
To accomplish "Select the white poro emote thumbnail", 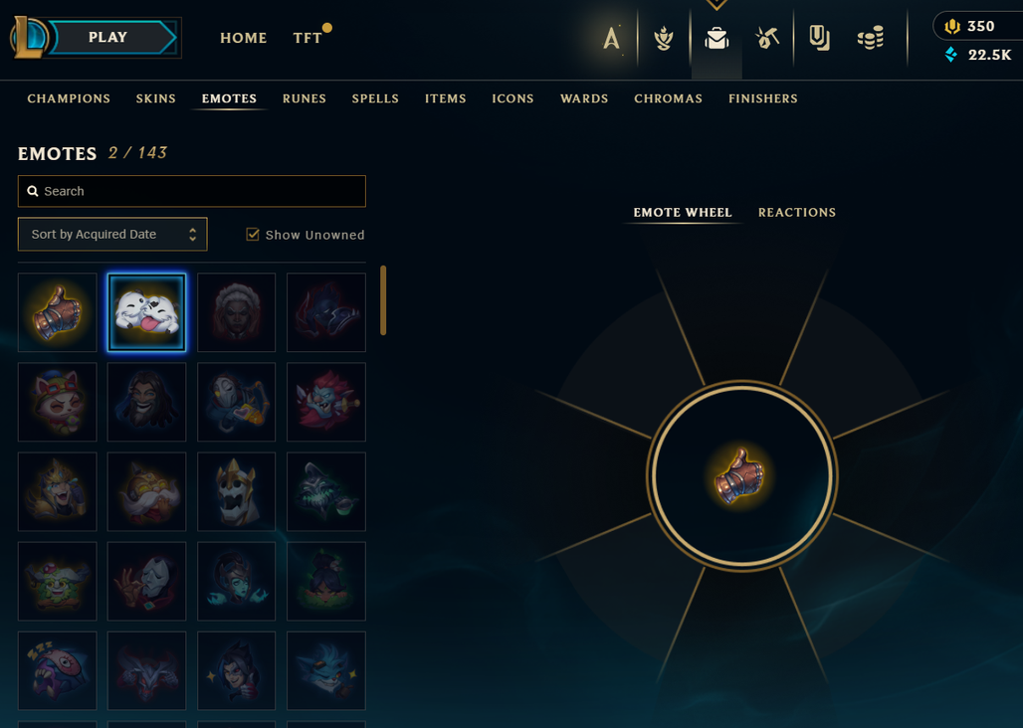I will coord(147,312).
